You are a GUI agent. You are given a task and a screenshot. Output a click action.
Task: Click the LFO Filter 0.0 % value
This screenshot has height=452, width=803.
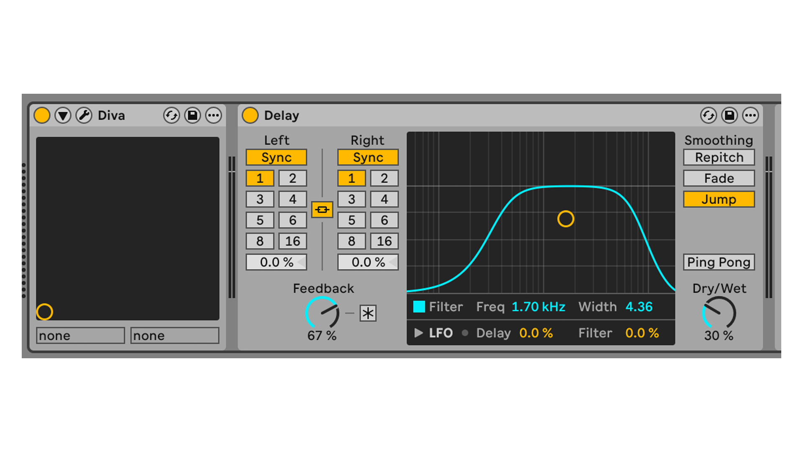642,333
